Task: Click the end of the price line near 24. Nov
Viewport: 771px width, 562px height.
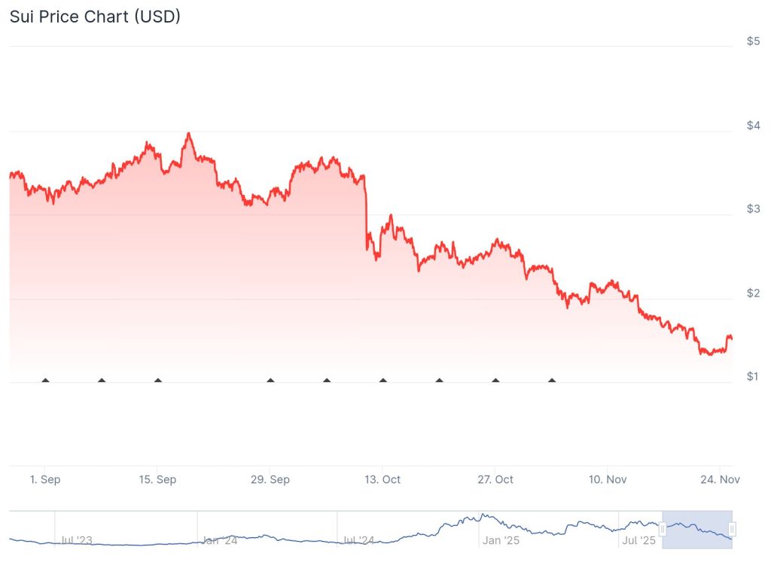Action: coord(731,339)
